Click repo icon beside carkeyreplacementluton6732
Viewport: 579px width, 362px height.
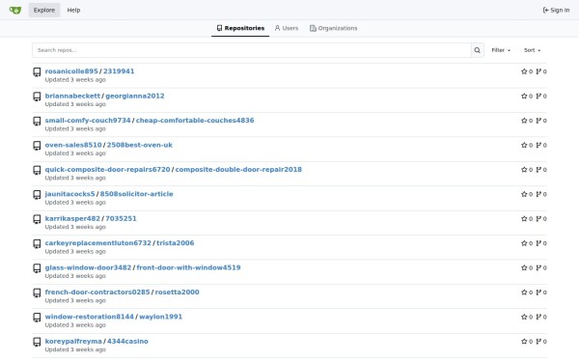click(37, 244)
